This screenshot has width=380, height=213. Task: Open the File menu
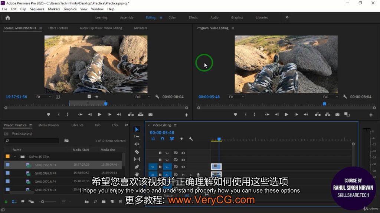tap(4, 9)
